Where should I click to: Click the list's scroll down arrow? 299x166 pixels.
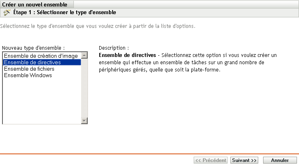click(x=84, y=120)
